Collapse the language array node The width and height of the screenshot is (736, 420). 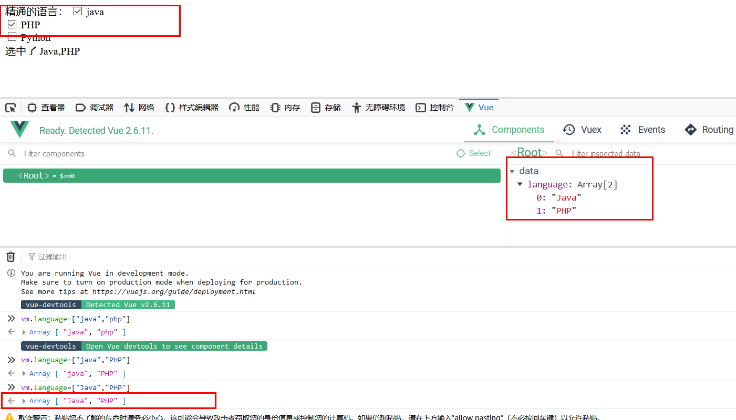(520, 184)
